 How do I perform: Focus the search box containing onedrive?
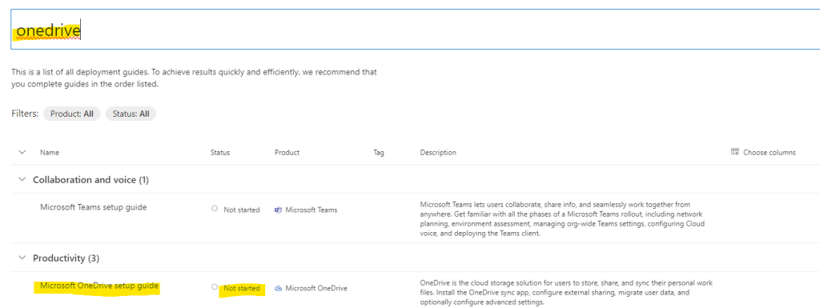tap(416, 30)
